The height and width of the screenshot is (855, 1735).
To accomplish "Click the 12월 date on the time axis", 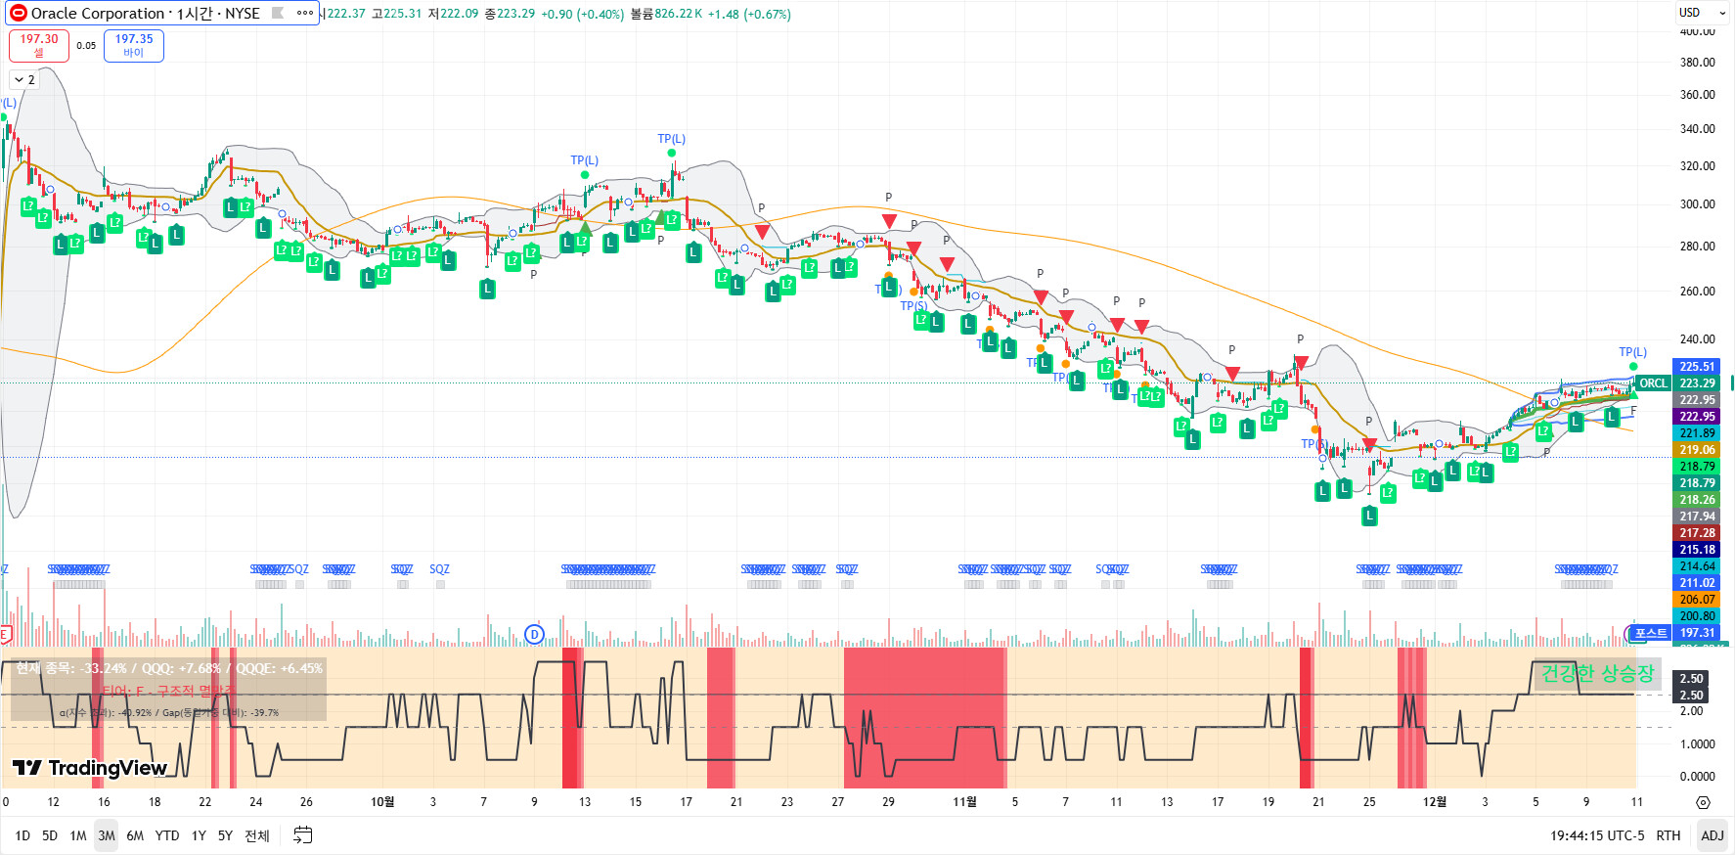I will click(1435, 802).
